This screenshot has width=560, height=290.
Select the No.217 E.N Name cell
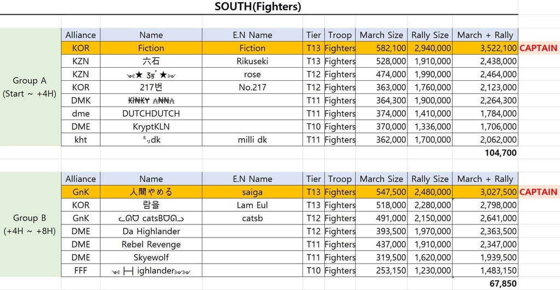[252, 87]
